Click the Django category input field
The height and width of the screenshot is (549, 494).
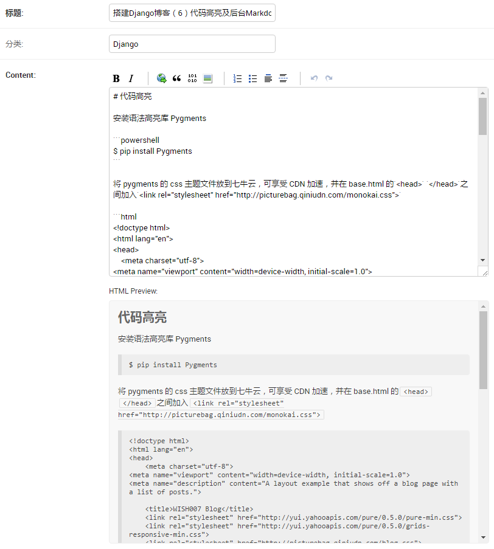[192, 43]
